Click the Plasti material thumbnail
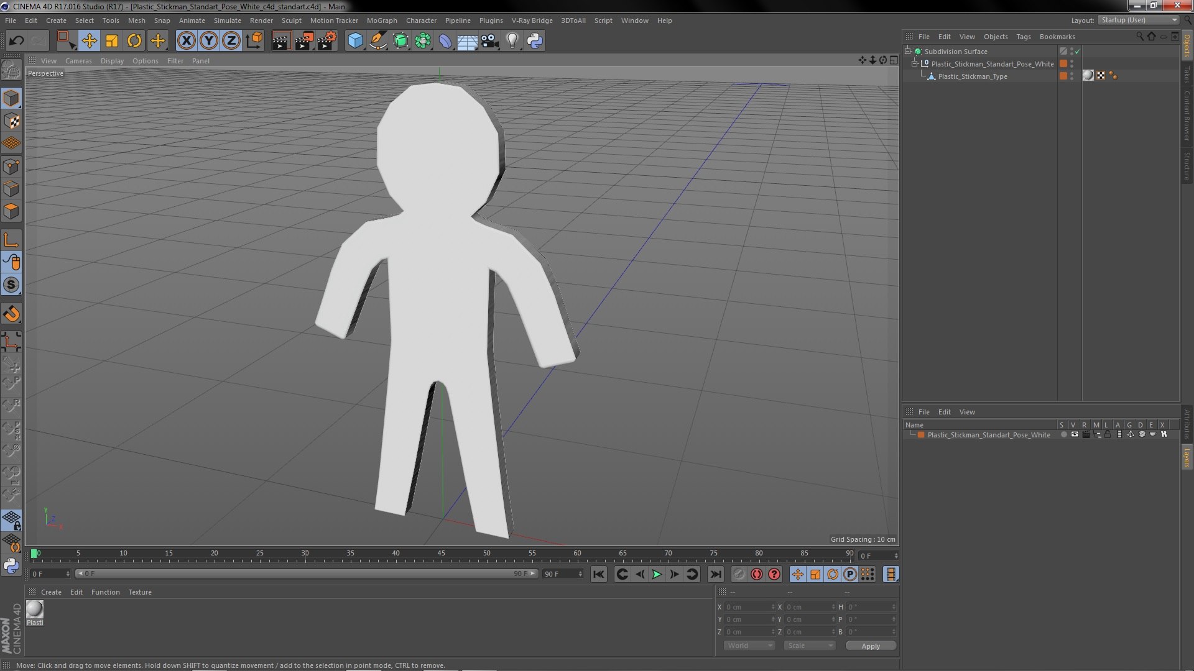 pyautogui.click(x=35, y=609)
